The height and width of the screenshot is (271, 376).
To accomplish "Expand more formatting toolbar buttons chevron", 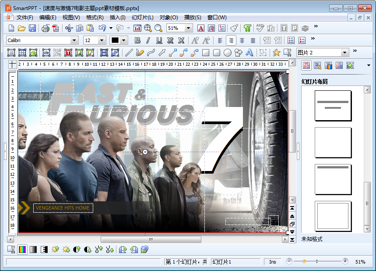I will pyautogui.click(x=313, y=39).
